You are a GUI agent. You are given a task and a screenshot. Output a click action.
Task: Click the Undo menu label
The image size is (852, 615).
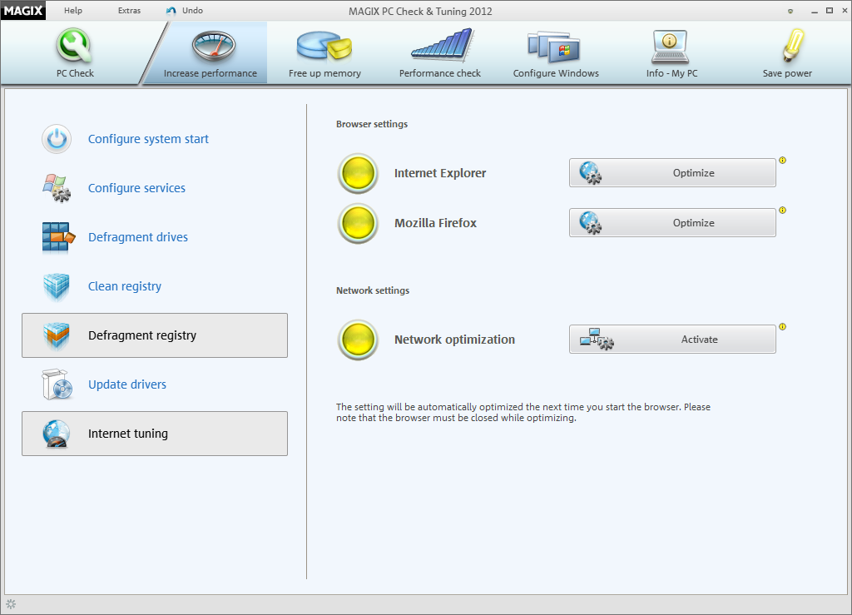pyautogui.click(x=192, y=10)
